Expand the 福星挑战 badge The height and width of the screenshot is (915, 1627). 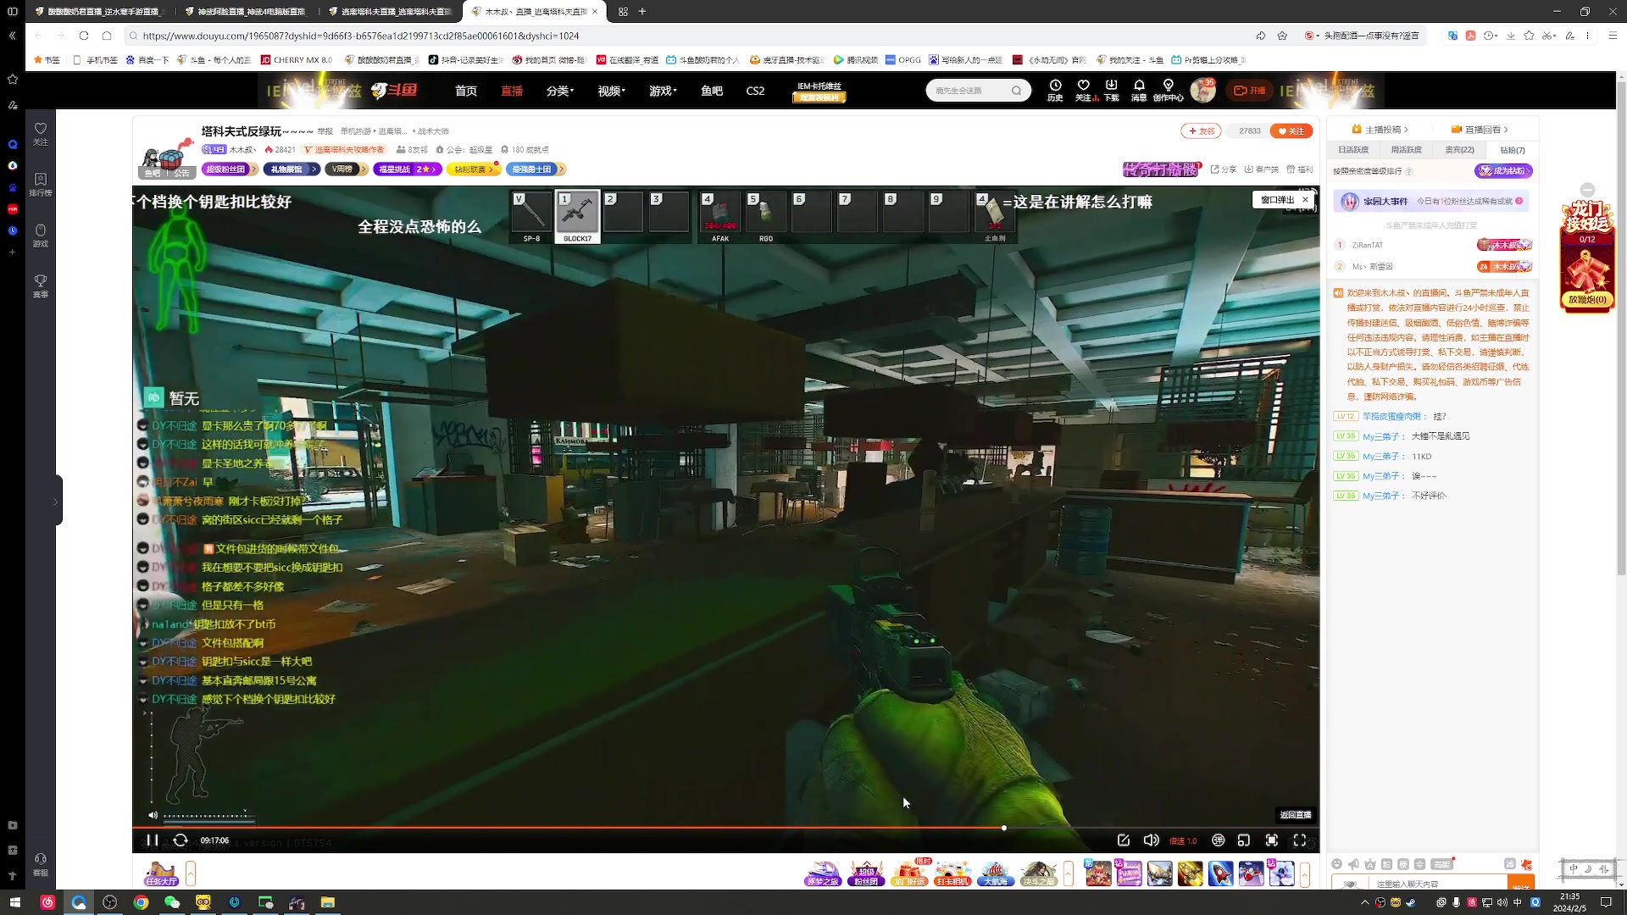click(408, 169)
